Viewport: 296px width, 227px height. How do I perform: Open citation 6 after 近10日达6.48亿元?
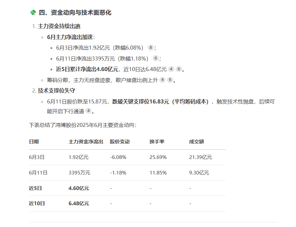(x=179, y=69)
